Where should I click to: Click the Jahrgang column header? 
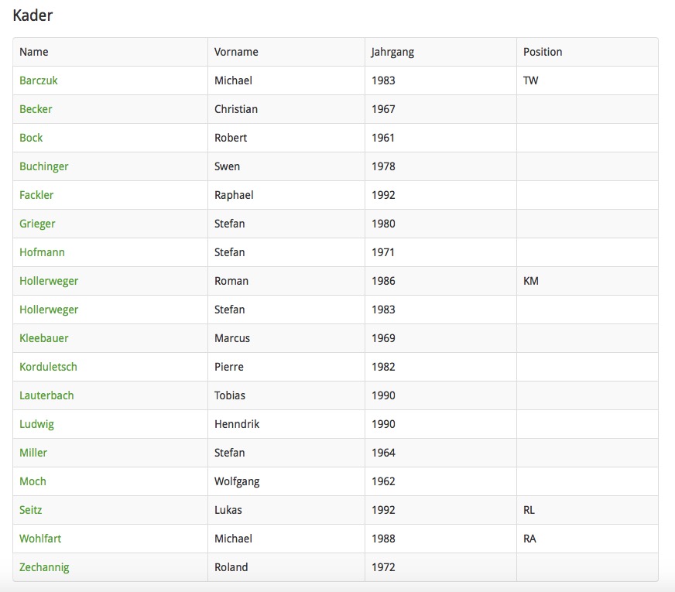[x=392, y=52]
